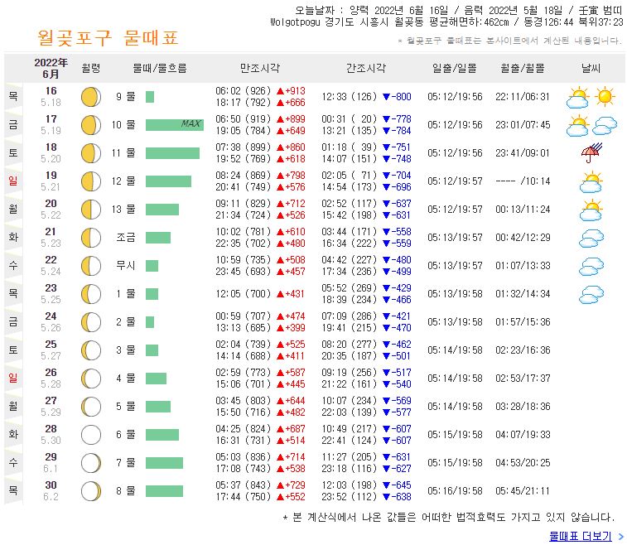The image size is (627, 545).
Task: Click the high tide time 12:05 (700)
Action: point(244,294)
